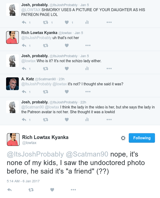This screenshot has height=198, width=160.
Task: Open @ItsJoshProbably mention in main tweet
Action: (x=35, y=154)
